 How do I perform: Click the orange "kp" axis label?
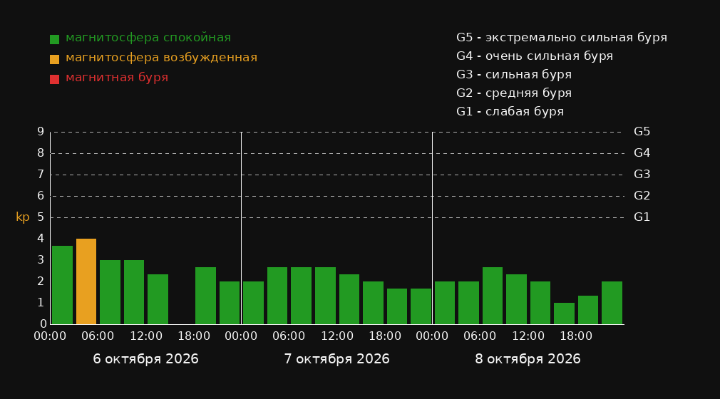click(23, 217)
